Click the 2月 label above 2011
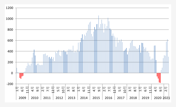 43,89
